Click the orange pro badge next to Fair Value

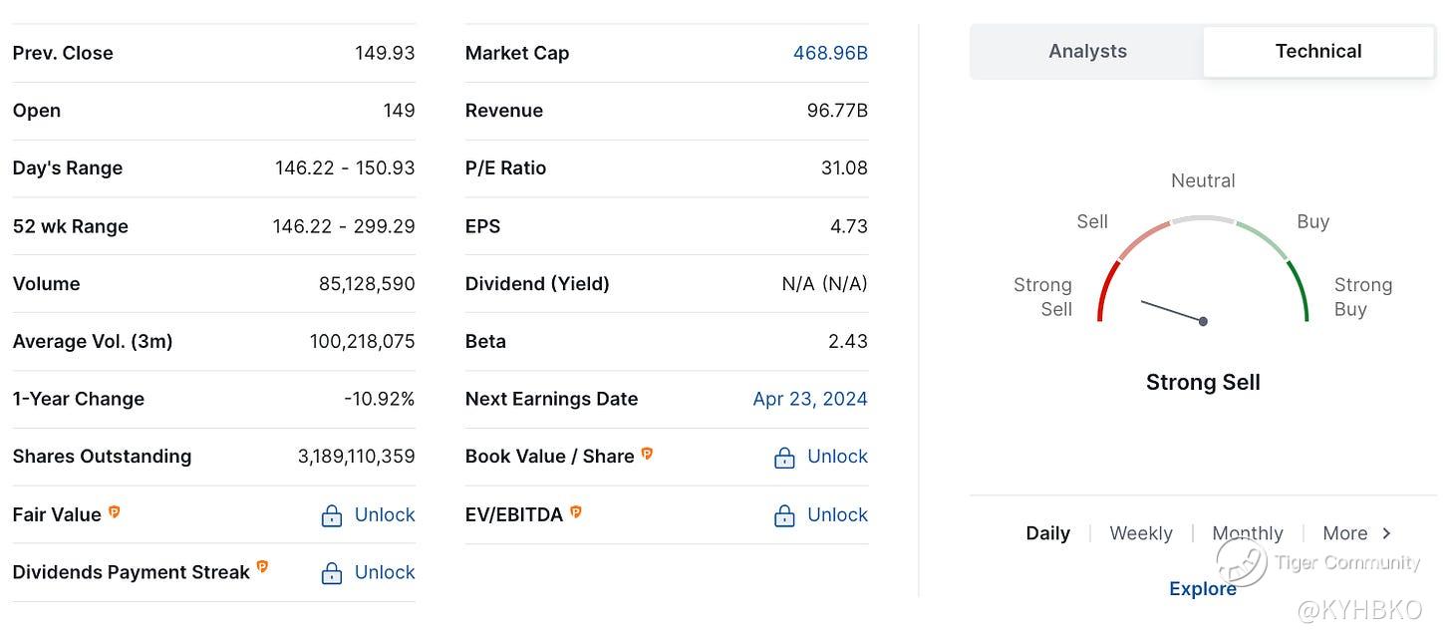tap(114, 511)
